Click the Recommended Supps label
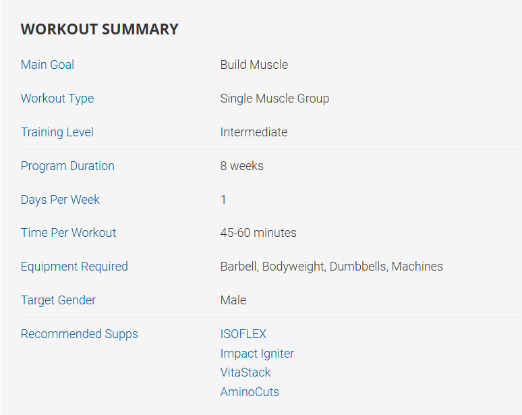 point(79,334)
